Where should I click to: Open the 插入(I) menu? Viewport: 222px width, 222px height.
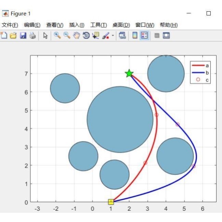[x=77, y=25]
